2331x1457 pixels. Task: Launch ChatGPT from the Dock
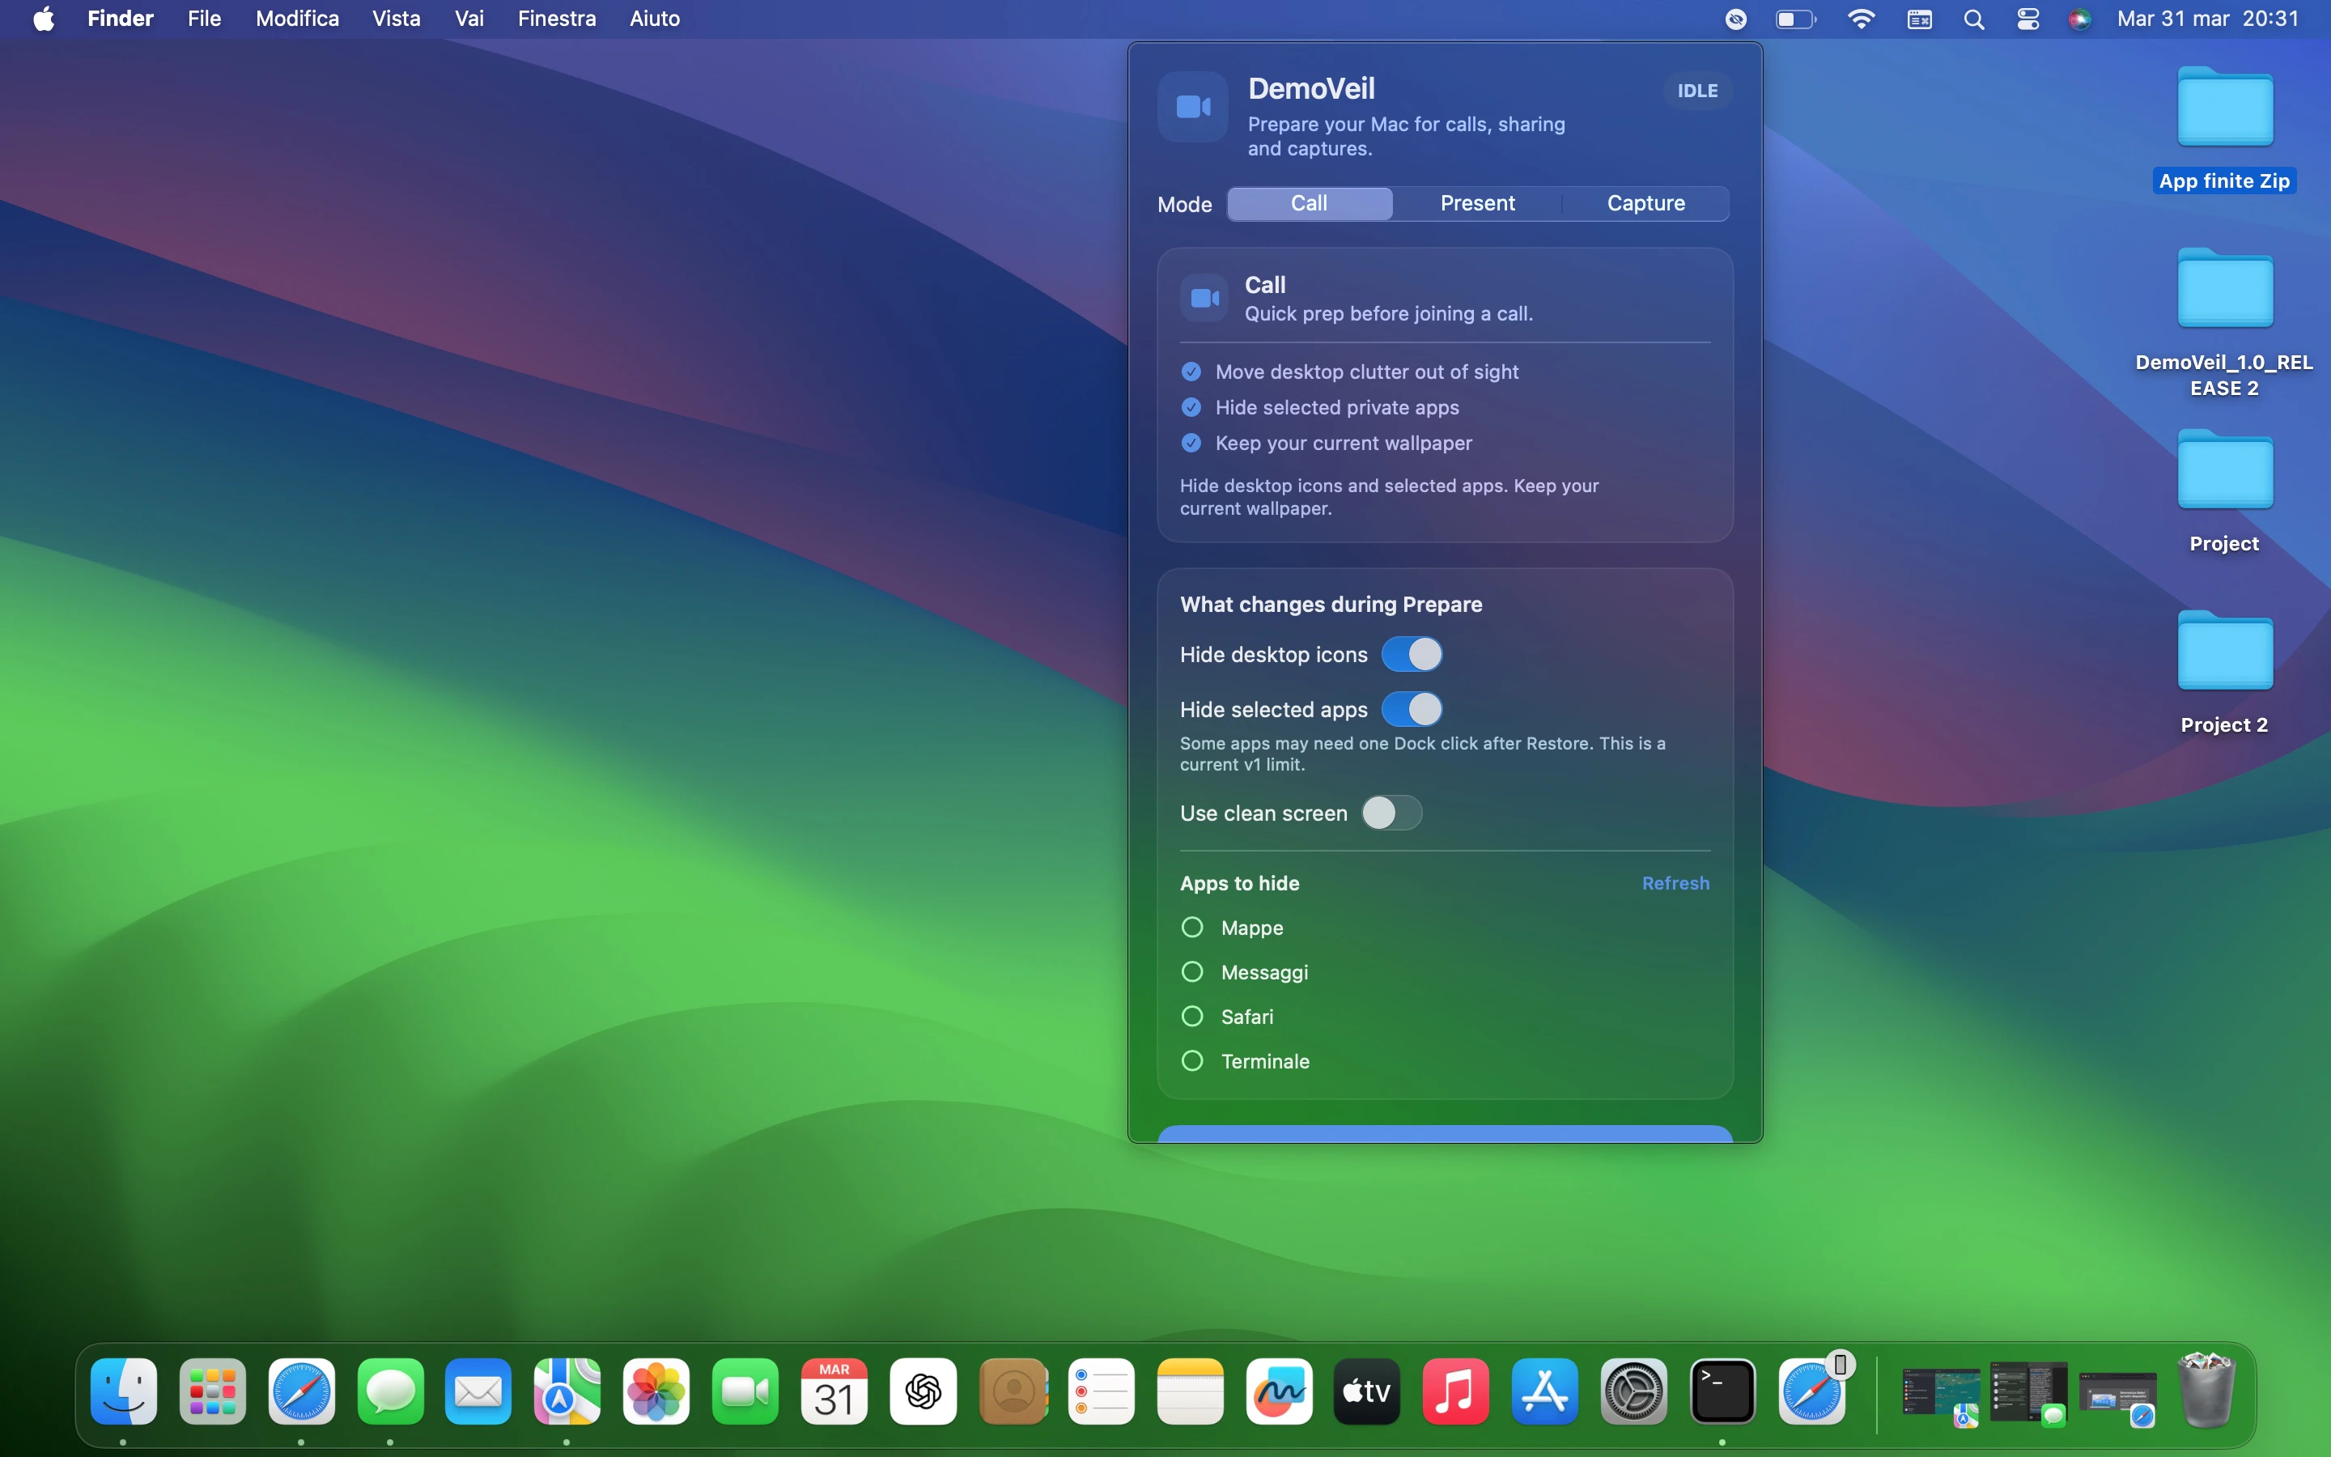point(923,1391)
